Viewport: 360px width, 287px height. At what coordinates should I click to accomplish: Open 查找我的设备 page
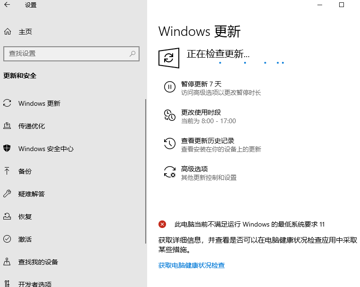38,262
